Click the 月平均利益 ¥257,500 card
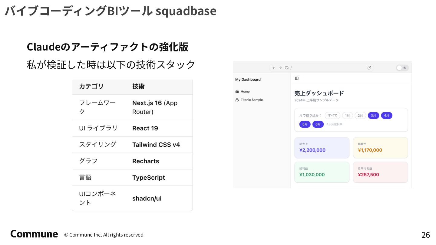 pos(380,172)
